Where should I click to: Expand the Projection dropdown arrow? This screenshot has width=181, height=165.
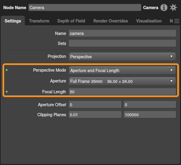click(171, 56)
